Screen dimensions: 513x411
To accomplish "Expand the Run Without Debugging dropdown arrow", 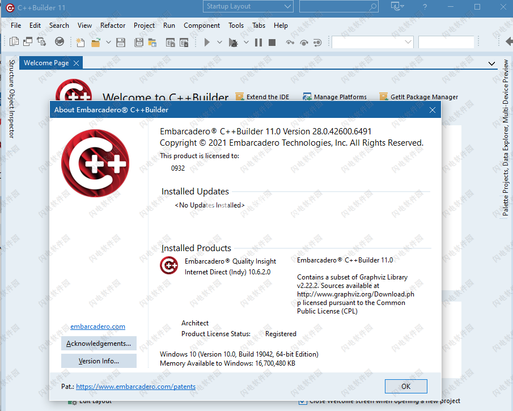I will 246,42.
